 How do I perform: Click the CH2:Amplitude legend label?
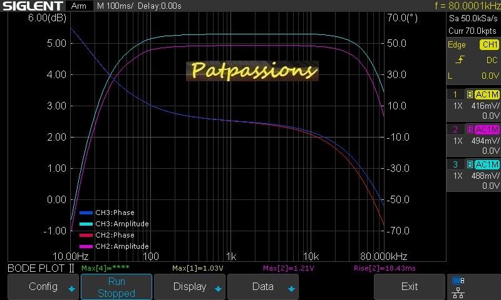122,246
